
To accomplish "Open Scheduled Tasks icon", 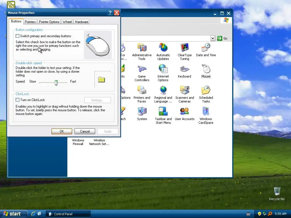I will 206,94.
